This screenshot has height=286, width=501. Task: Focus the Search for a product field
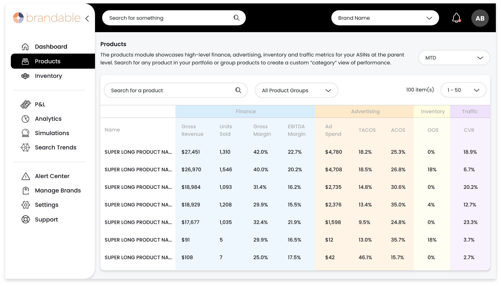(171, 90)
